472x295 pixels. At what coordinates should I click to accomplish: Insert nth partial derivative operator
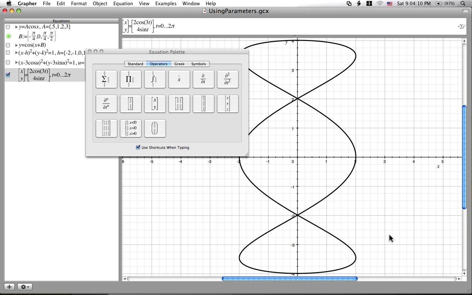click(106, 104)
